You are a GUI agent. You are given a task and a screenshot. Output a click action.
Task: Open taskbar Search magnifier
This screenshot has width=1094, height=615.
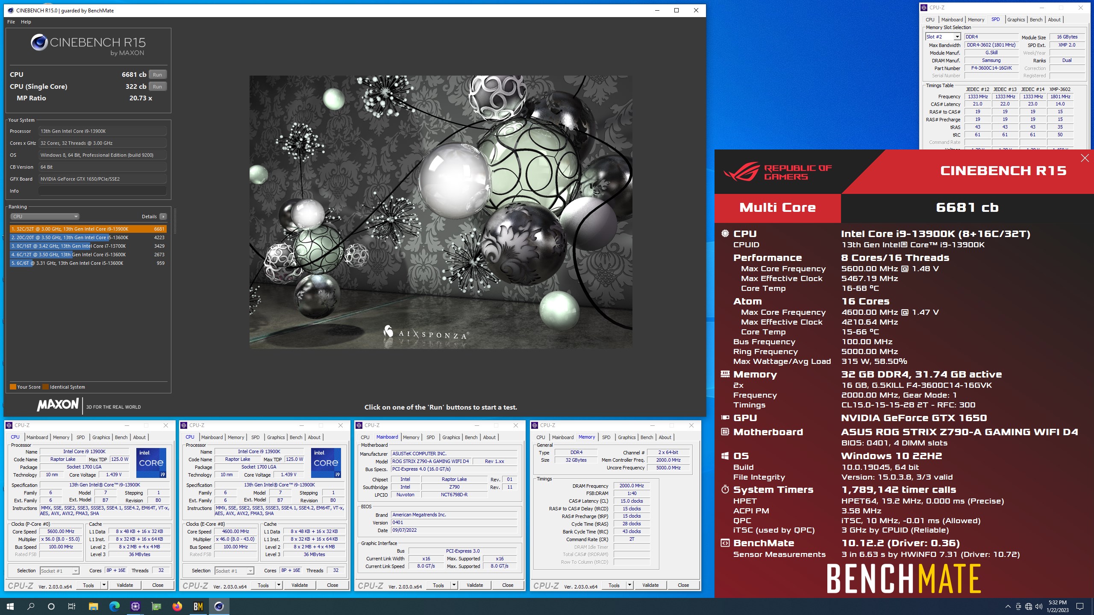point(31,606)
